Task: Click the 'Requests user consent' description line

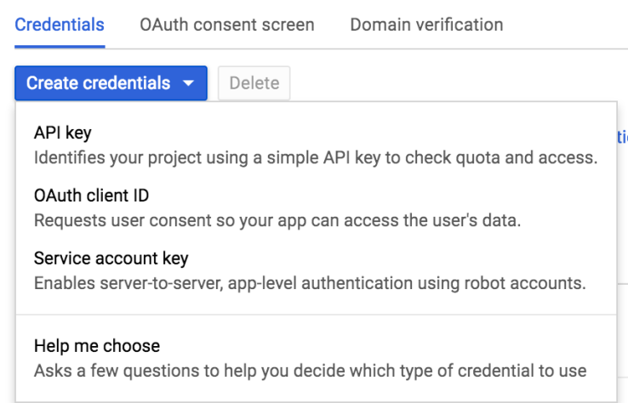Action: tap(277, 220)
